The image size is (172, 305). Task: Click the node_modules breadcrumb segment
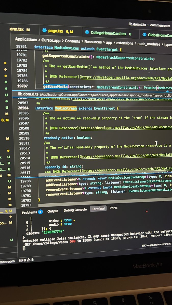tap(149, 44)
